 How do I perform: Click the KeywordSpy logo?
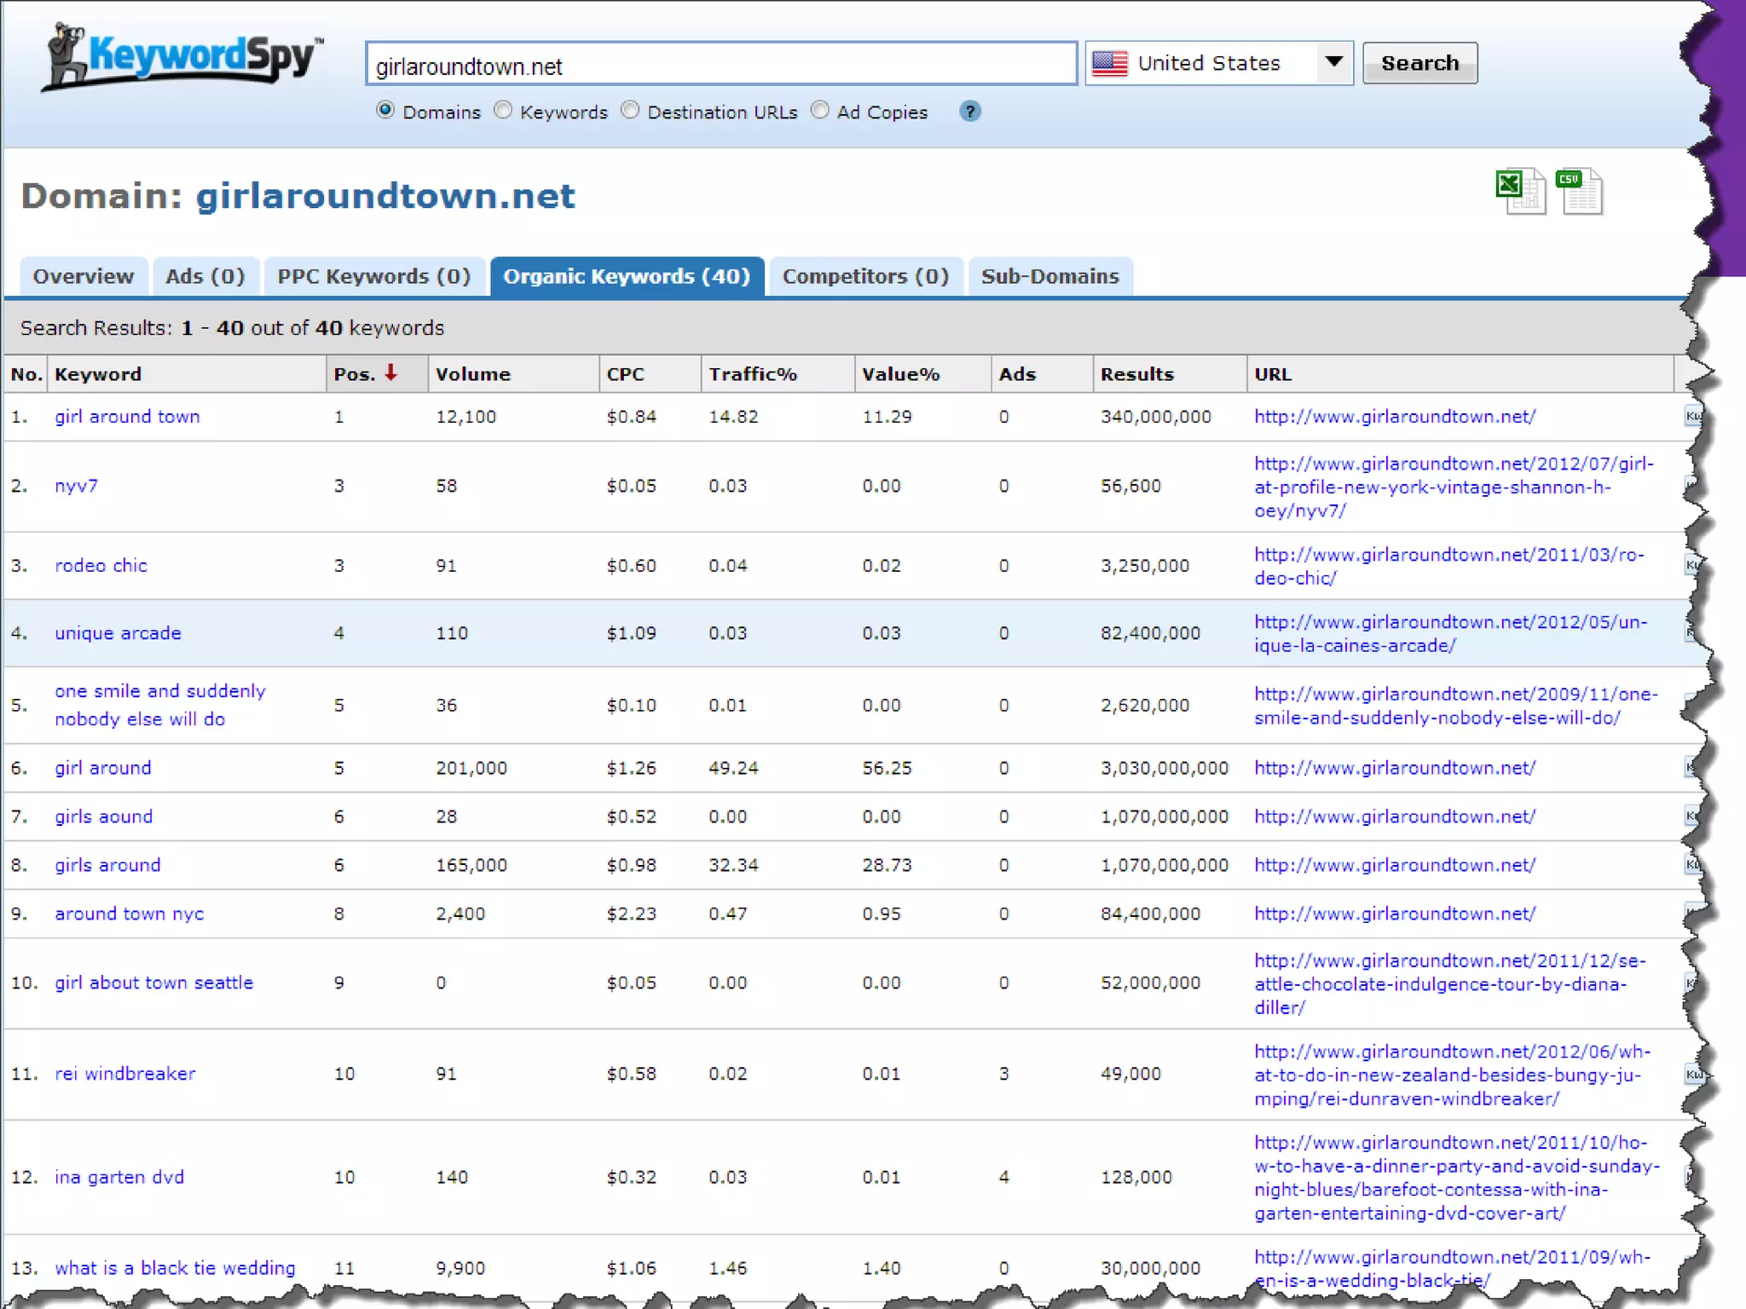[183, 58]
